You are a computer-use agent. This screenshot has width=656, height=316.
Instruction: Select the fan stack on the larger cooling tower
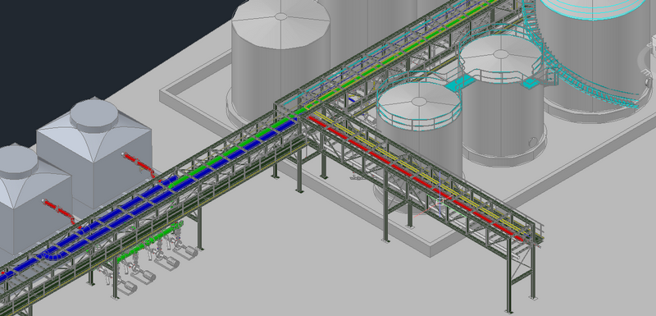[x=94, y=115]
